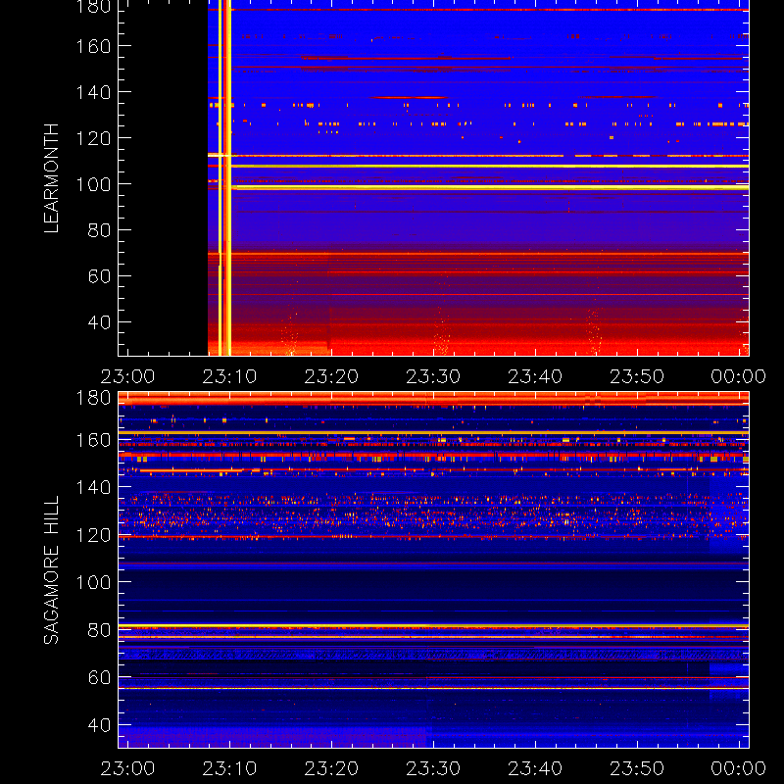Click 00:00 time label under Learmonth plot
Image resolution: width=784 pixels, height=784 pixels.
(x=739, y=376)
